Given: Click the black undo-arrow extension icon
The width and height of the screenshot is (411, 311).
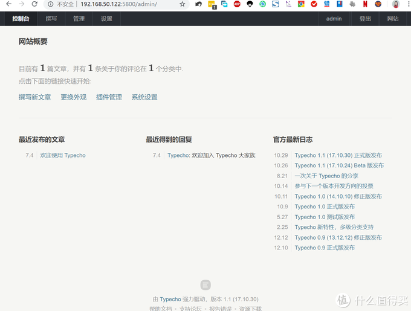Looking at the screenshot, I should click(198, 4).
